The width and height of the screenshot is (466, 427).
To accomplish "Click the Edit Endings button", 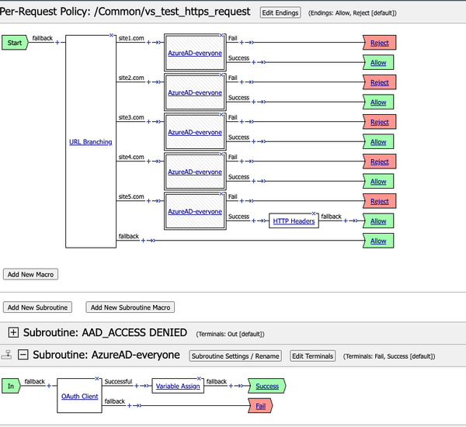I will pos(279,13).
